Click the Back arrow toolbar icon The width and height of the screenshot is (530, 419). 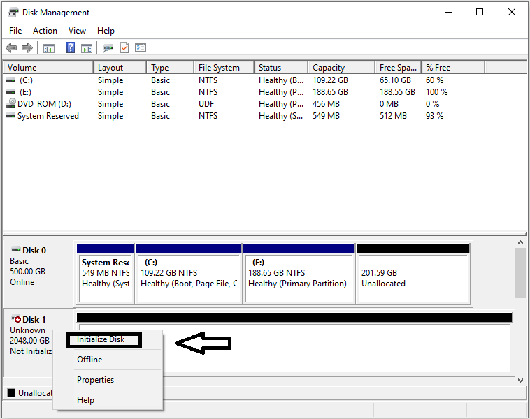11,48
